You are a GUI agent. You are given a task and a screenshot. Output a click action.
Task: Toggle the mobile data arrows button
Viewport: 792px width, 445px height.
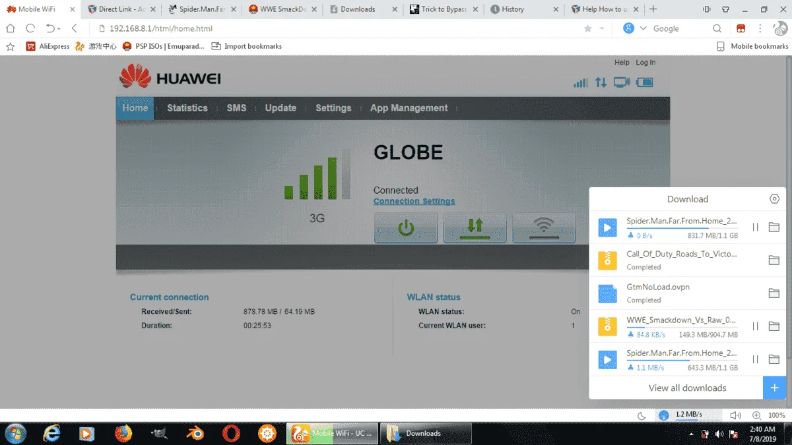pyautogui.click(x=475, y=228)
